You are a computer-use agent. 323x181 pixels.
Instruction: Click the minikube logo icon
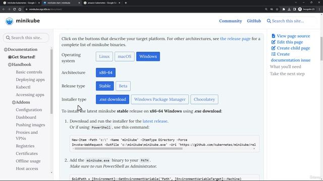click(9, 21)
